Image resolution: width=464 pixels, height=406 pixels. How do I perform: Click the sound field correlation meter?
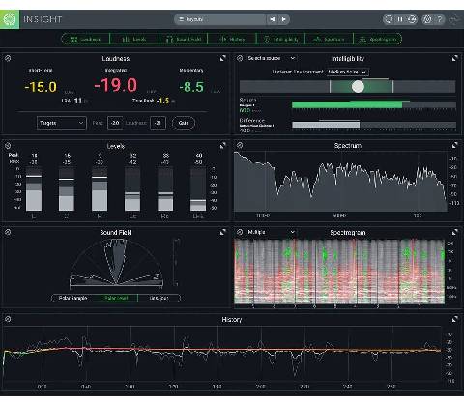point(177,263)
